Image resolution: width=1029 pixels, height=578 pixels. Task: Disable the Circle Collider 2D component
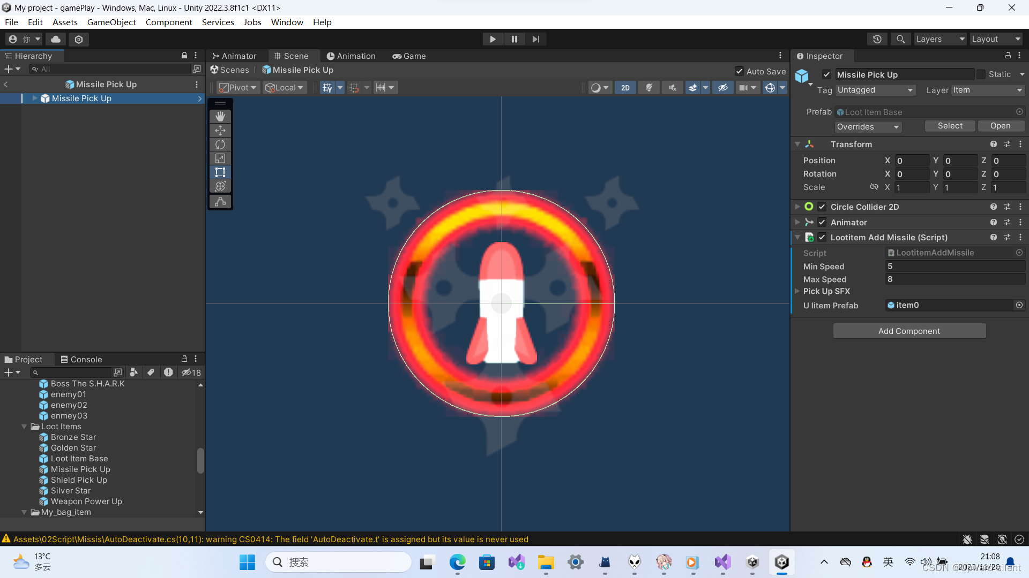tap(822, 207)
